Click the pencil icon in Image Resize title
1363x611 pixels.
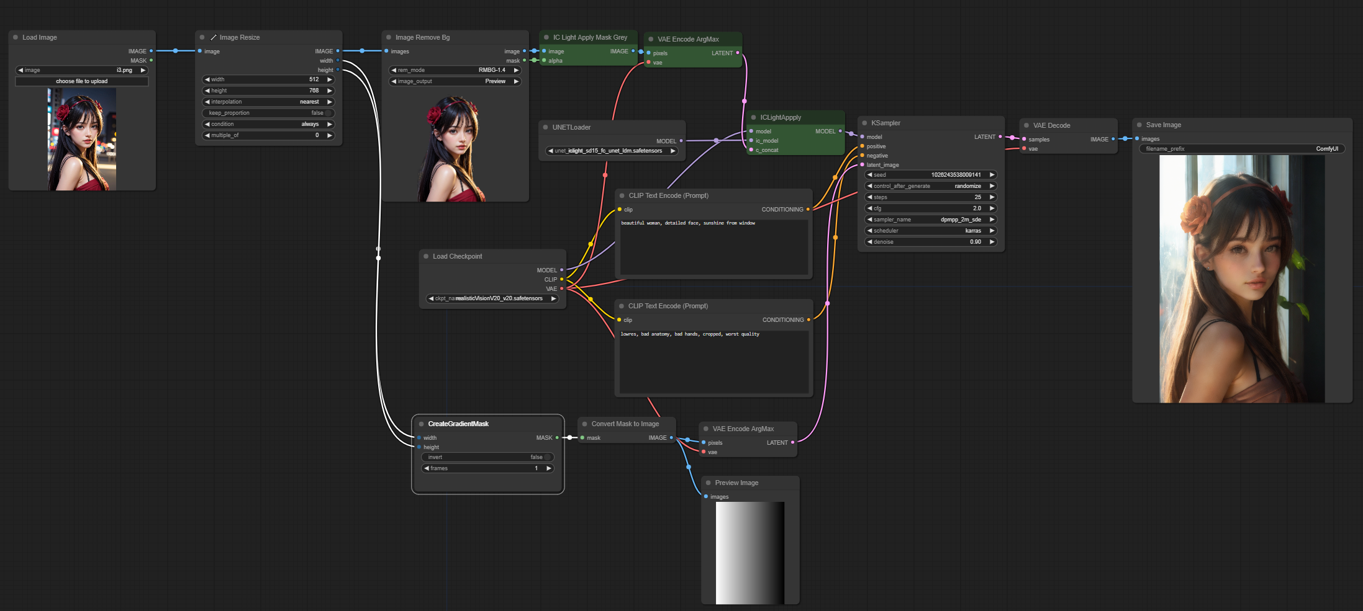click(214, 37)
